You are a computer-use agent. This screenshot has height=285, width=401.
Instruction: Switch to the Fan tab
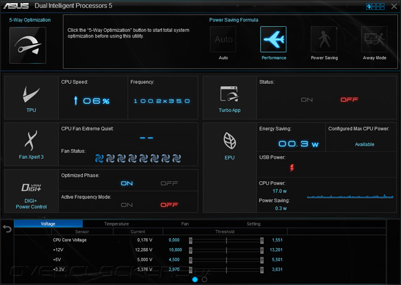[185, 224]
